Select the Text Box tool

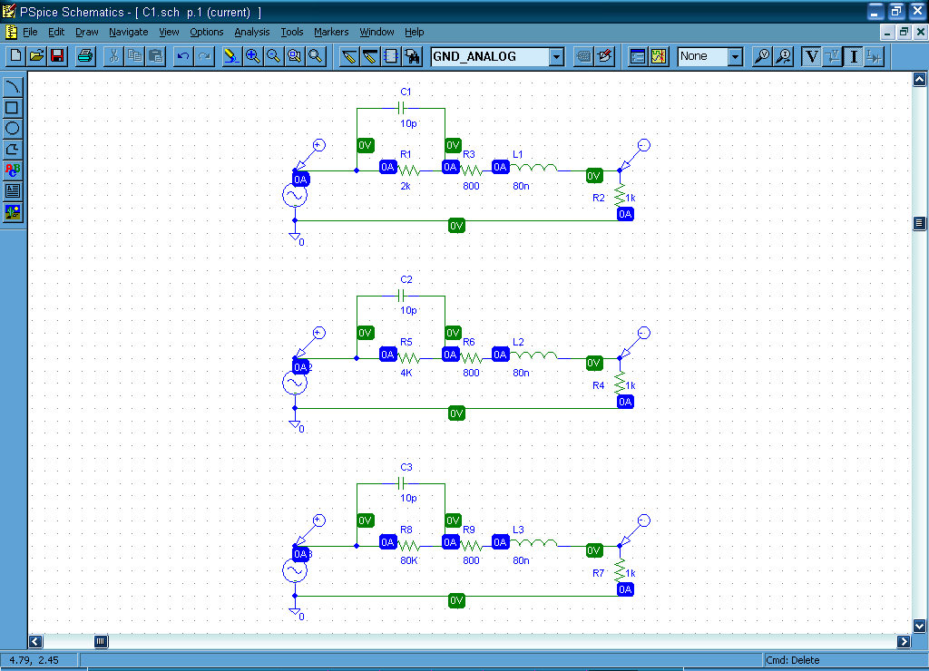coord(13,190)
